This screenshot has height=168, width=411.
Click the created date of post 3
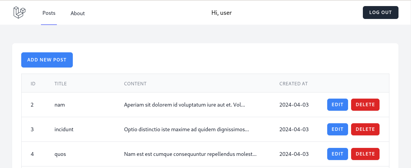tap(294, 129)
